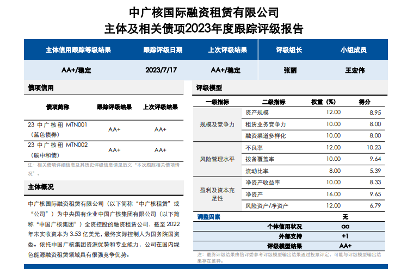Click the 小组成员 header cell

pos(353,50)
